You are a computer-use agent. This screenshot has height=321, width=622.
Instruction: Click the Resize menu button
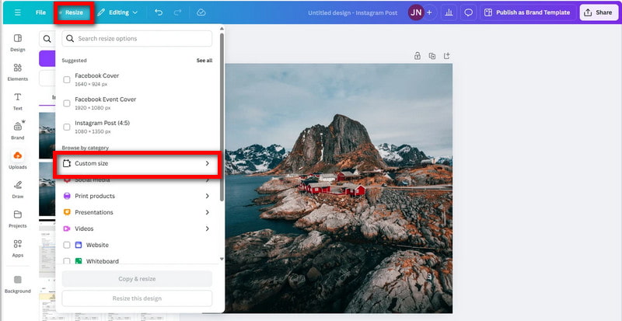[x=74, y=12]
